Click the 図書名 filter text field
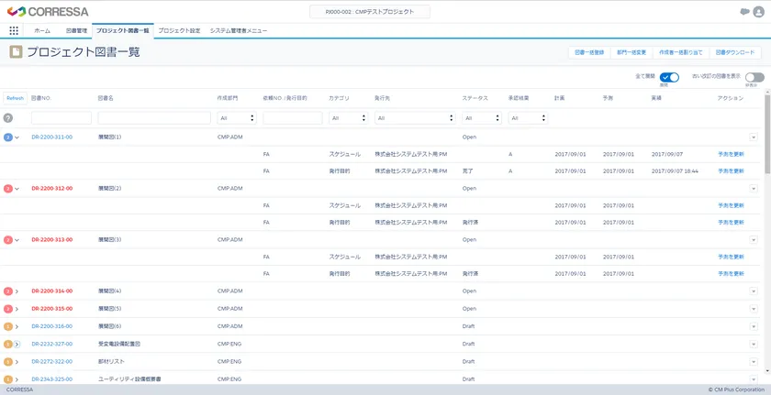The height and width of the screenshot is (395, 771). pyautogui.click(x=154, y=118)
